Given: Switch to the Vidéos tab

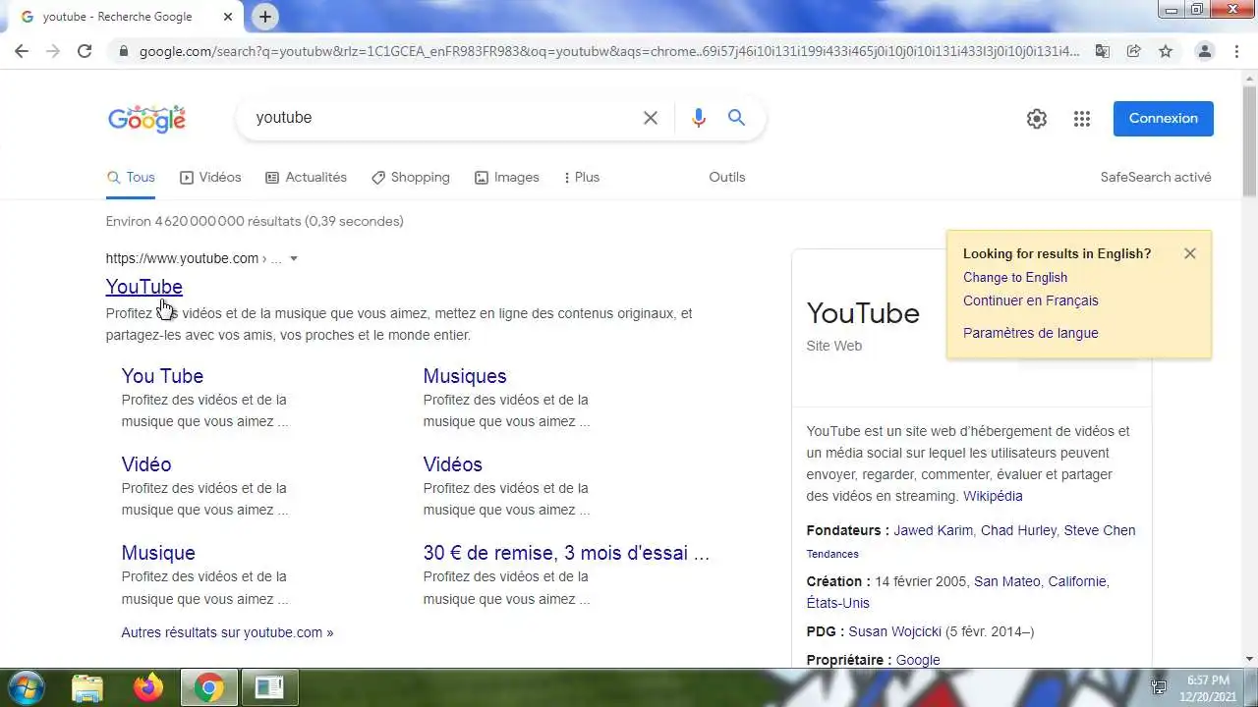Looking at the screenshot, I should click(210, 177).
